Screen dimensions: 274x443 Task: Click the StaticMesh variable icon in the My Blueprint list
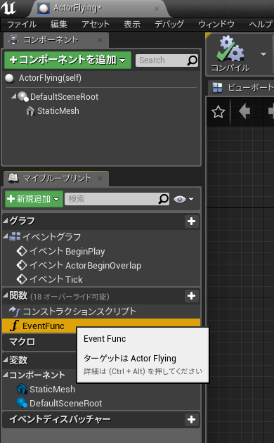click(x=22, y=389)
